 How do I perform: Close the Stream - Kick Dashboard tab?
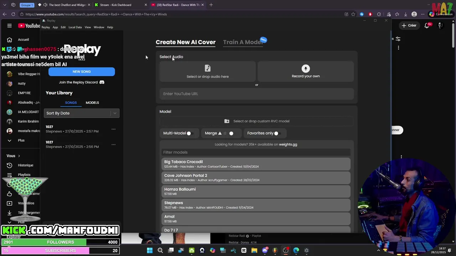(x=146, y=5)
